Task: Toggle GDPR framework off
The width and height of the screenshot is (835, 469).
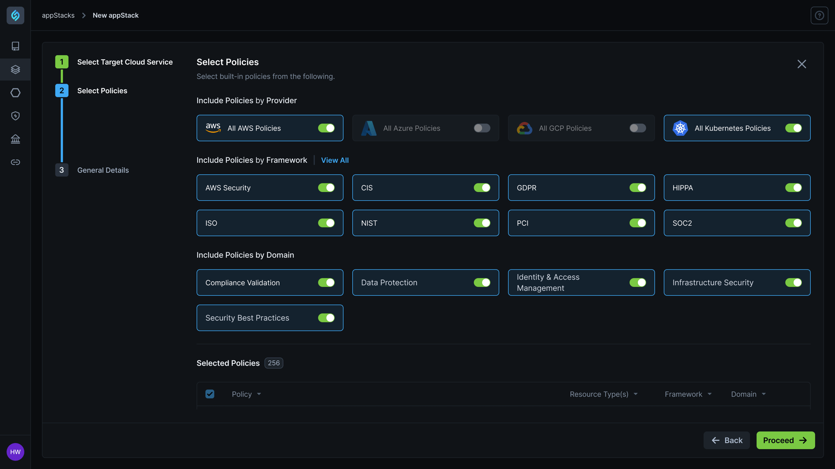Action: pyautogui.click(x=637, y=187)
